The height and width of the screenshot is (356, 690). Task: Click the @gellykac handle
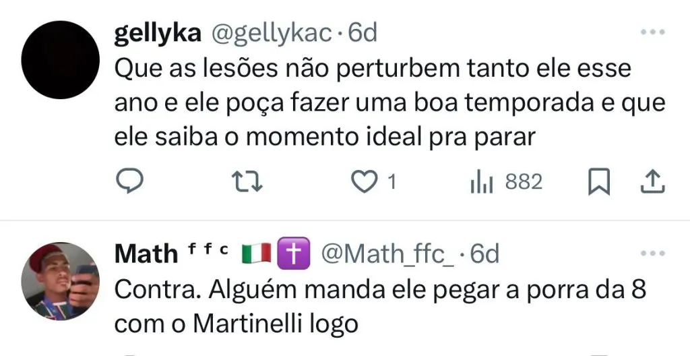pyautogui.click(x=272, y=34)
